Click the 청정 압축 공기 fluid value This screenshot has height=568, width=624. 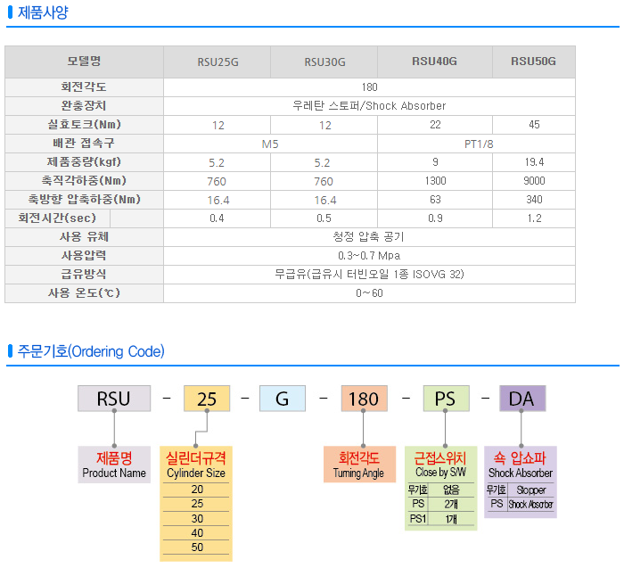coord(368,237)
